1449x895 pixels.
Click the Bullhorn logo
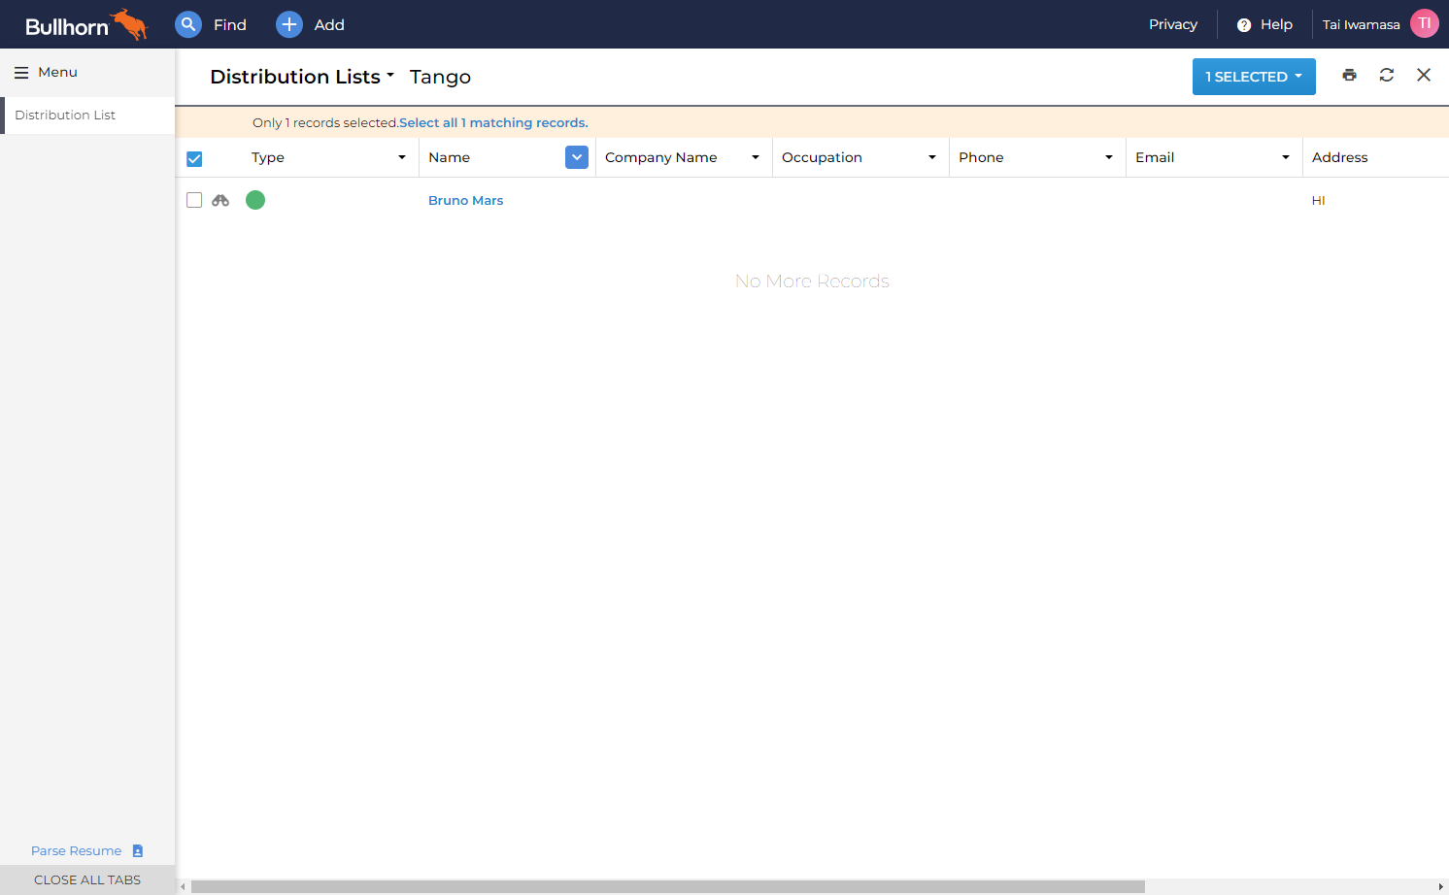pyautogui.click(x=86, y=24)
